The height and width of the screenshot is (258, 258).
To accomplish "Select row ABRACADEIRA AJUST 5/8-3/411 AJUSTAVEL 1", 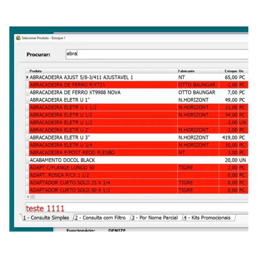I will [81, 78].
